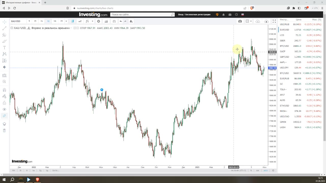Toggle the highlighted link drawings icon
Viewport: 326px width, 183px height.
coord(4,116)
